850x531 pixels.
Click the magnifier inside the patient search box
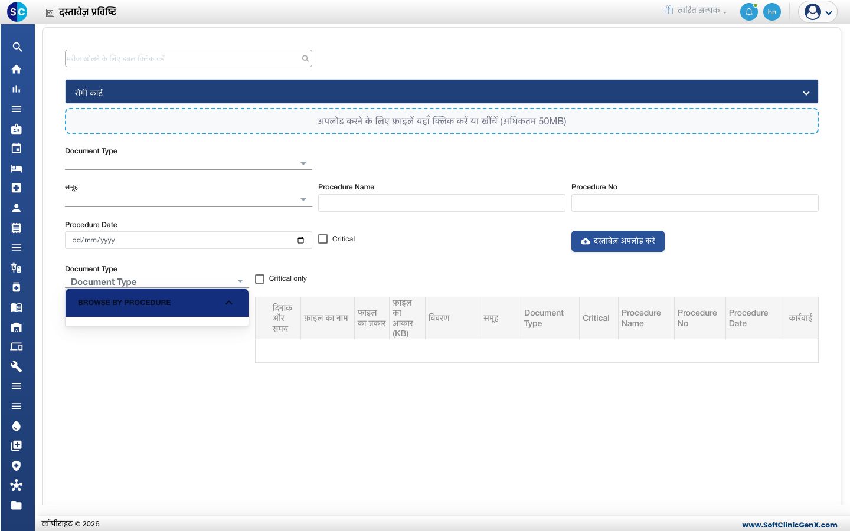click(x=305, y=58)
